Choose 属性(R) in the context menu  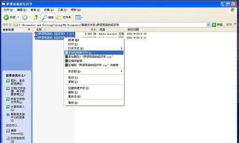tap(94, 103)
